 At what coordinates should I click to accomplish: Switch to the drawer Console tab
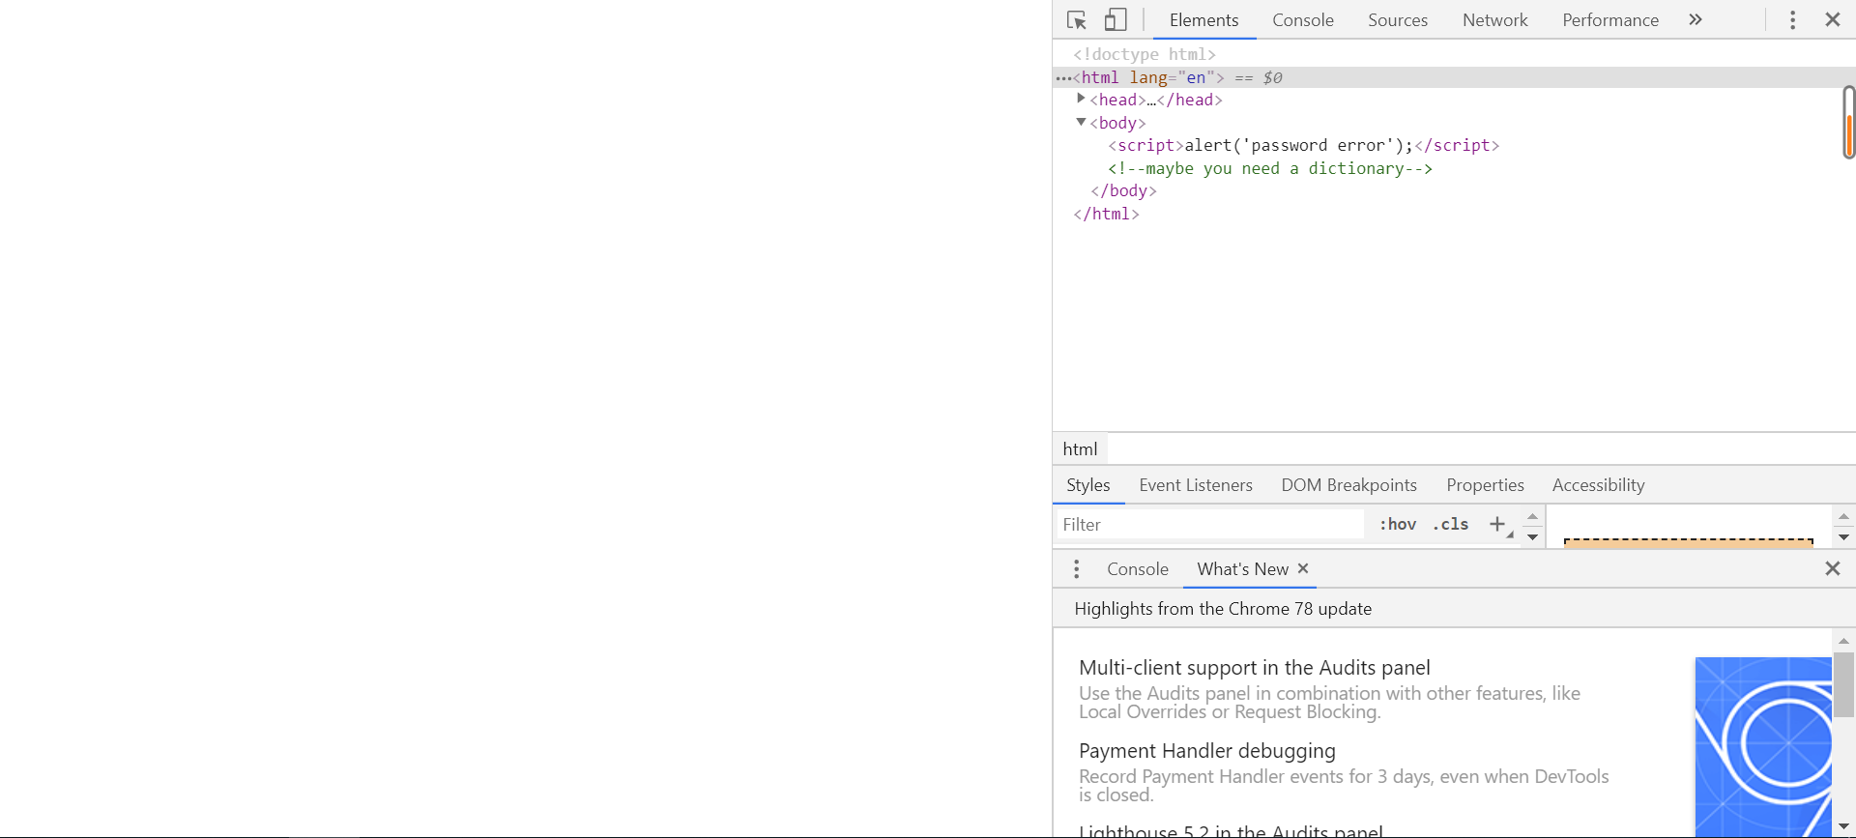click(x=1137, y=569)
